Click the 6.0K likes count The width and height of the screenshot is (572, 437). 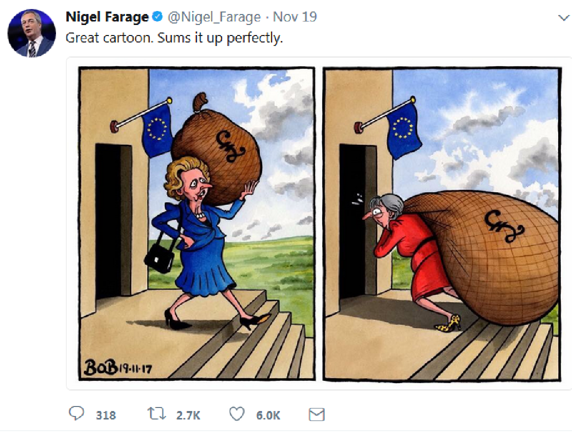pyautogui.click(x=268, y=415)
